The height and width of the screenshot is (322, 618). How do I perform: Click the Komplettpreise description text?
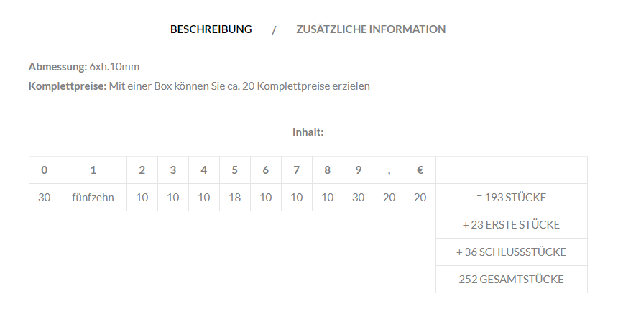click(239, 86)
